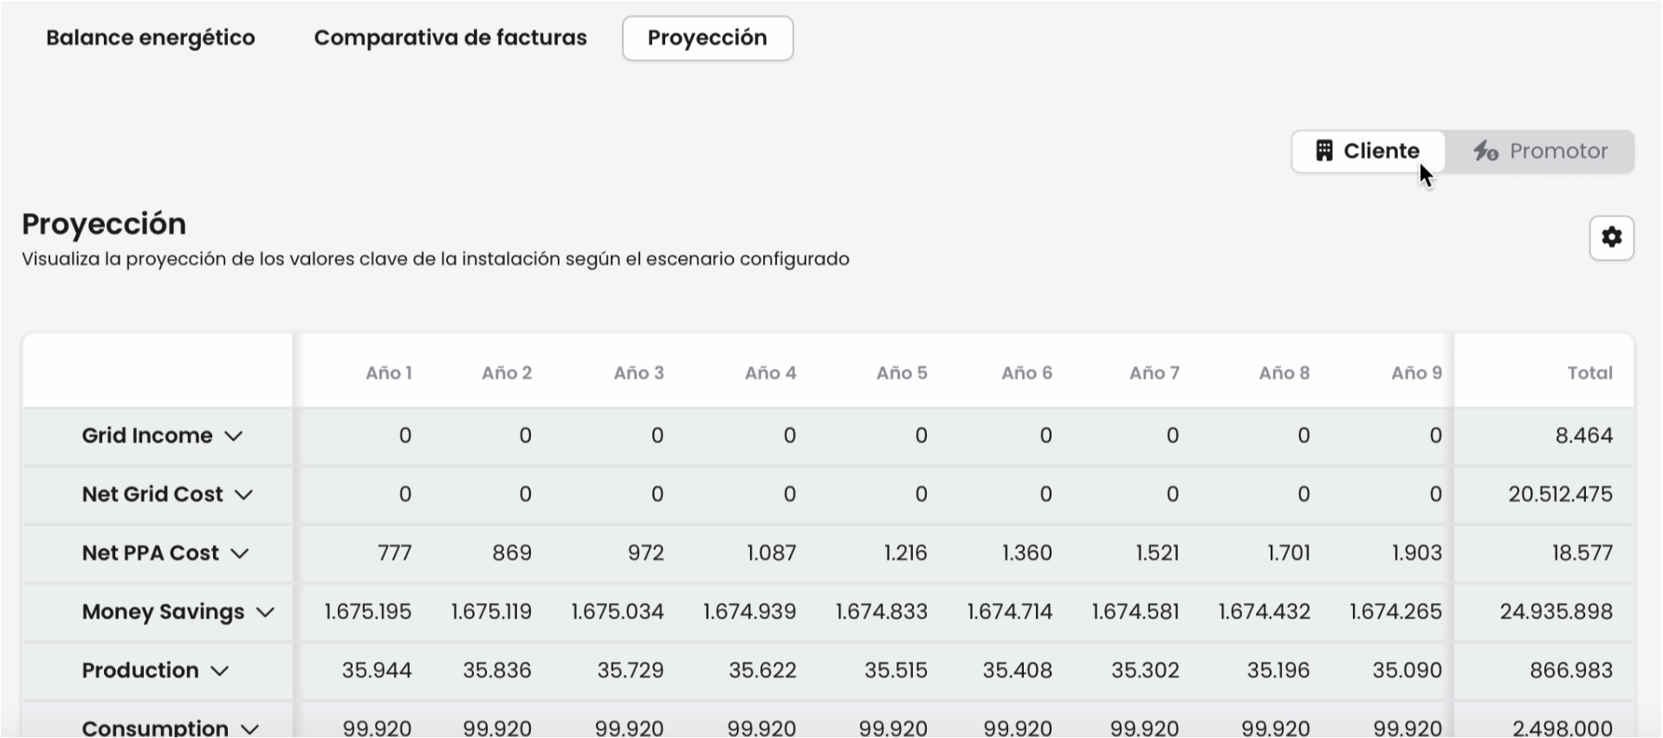The width and height of the screenshot is (1663, 738).
Task: Expand the Money Savings row chevron
Action: pyautogui.click(x=266, y=612)
